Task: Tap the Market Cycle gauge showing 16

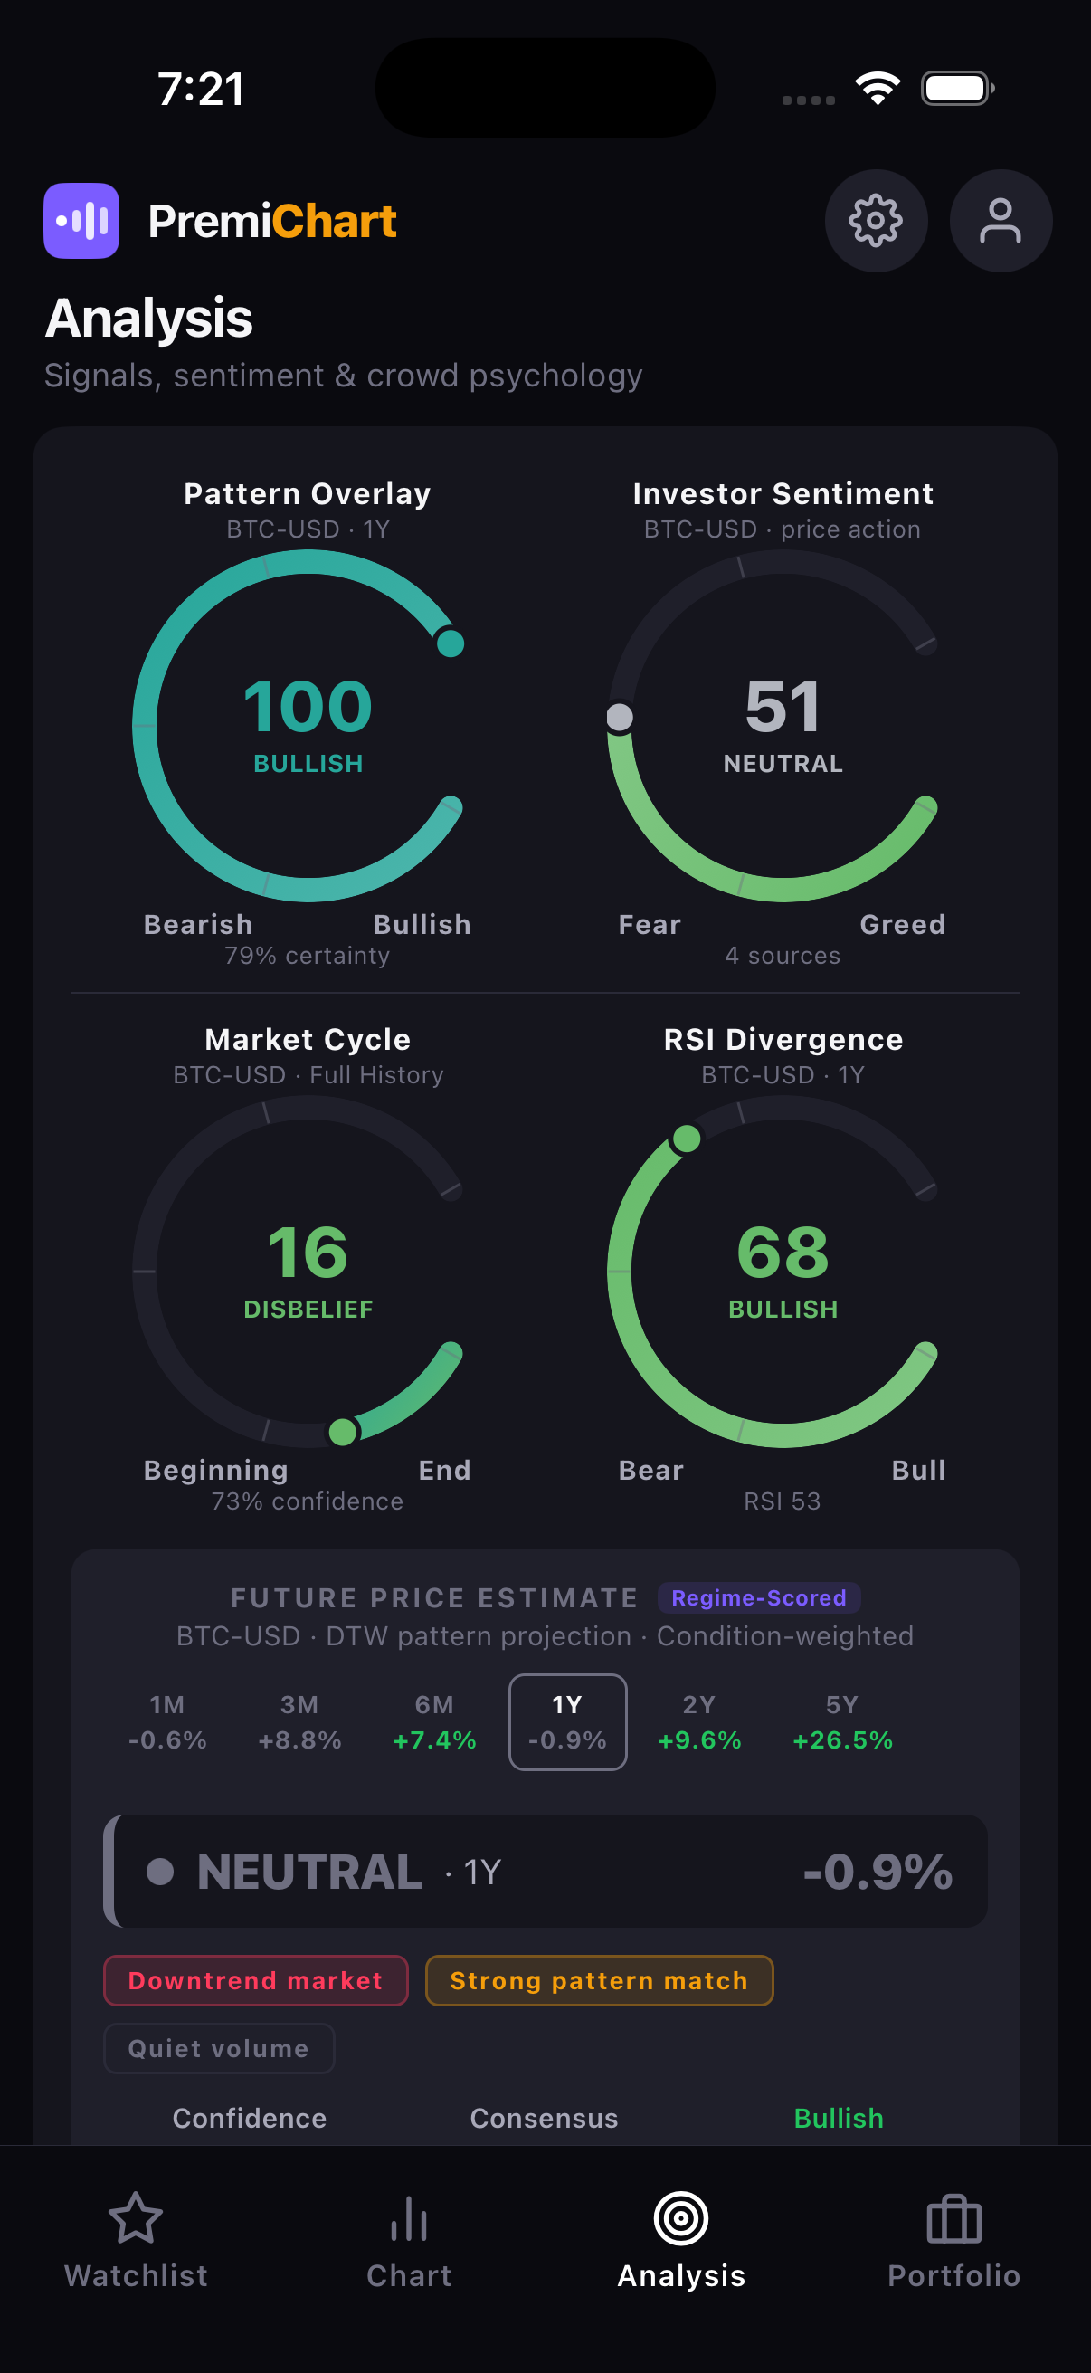Action: point(308,1270)
